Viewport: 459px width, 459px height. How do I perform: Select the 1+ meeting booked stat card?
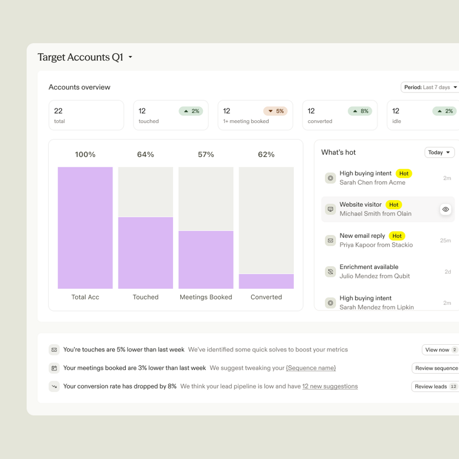coord(255,115)
